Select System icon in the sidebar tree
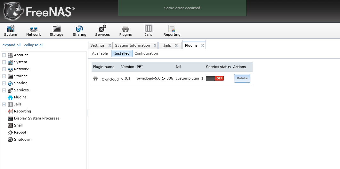340x169 pixels. [x=10, y=62]
